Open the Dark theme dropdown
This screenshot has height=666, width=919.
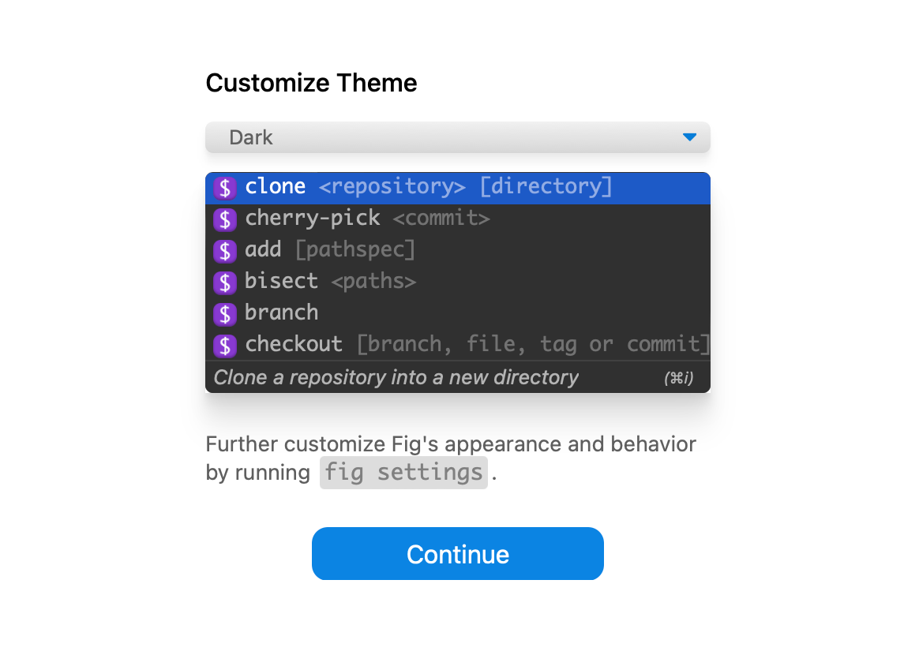458,137
